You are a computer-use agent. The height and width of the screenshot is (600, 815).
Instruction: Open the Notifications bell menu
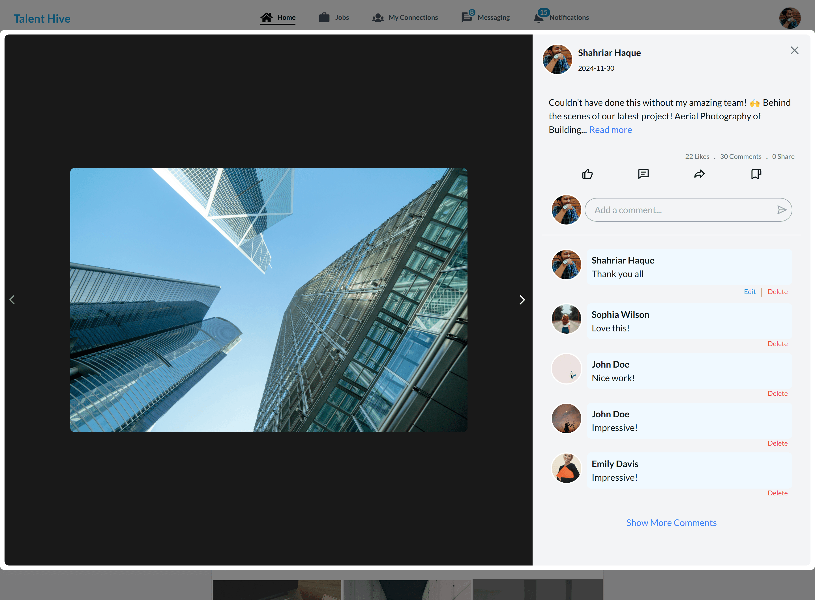562,18
